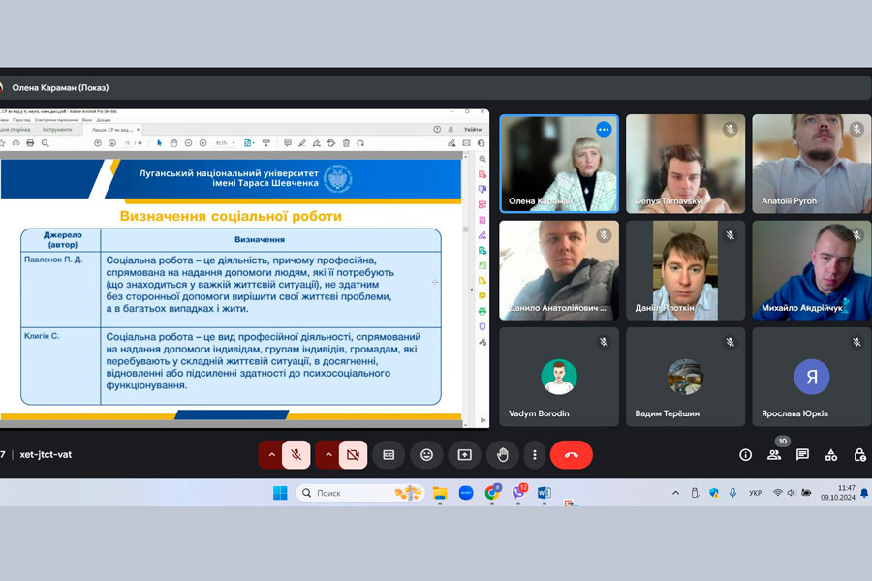Viewport: 872px width, 581px height.
Task: Click zoom out minus in Acrobat toolbar
Action: (188, 143)
